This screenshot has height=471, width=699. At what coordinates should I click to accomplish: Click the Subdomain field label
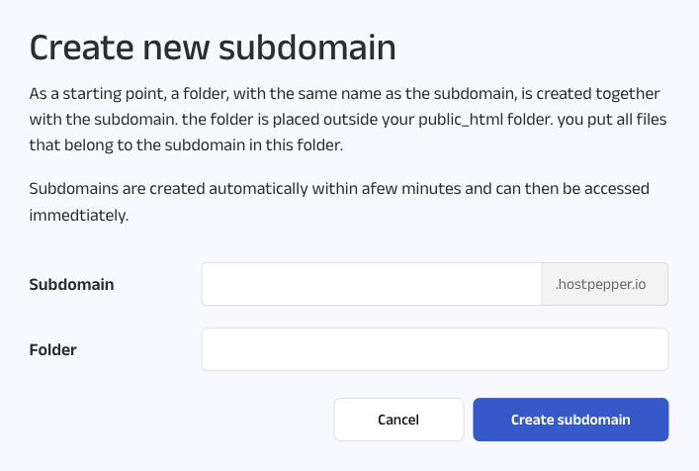point(71,284)
